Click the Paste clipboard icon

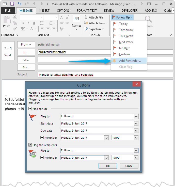pos(7,20)
